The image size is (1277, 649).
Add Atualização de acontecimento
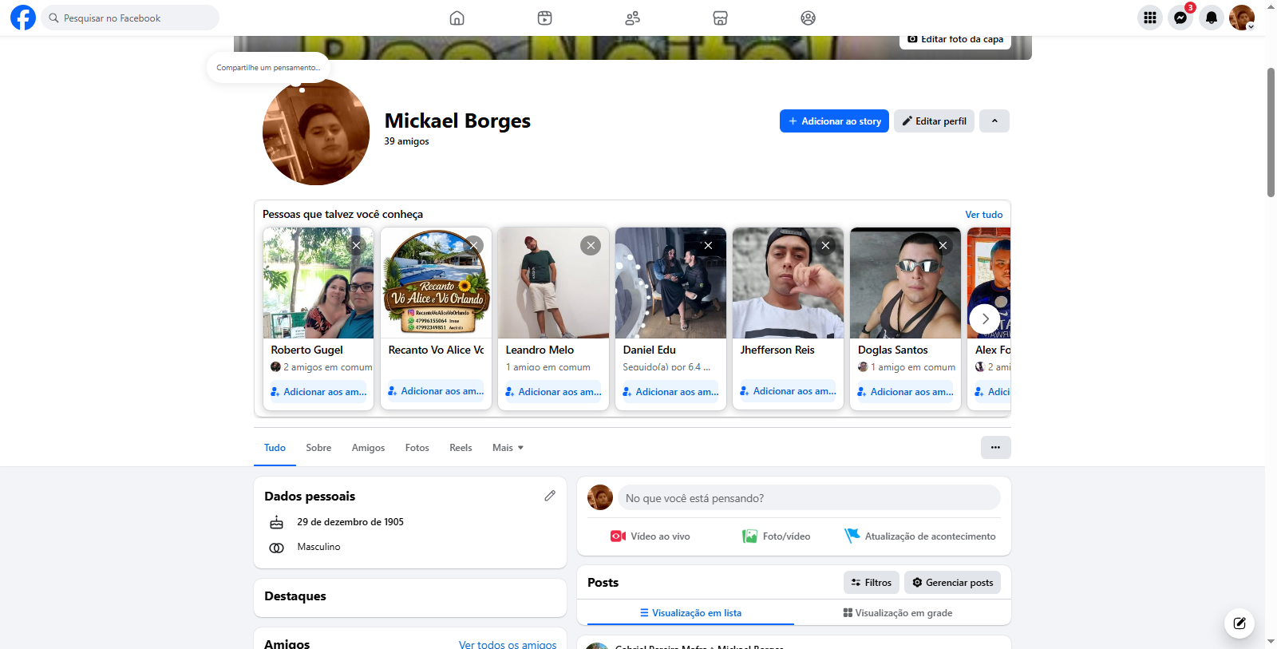[920, 536]
